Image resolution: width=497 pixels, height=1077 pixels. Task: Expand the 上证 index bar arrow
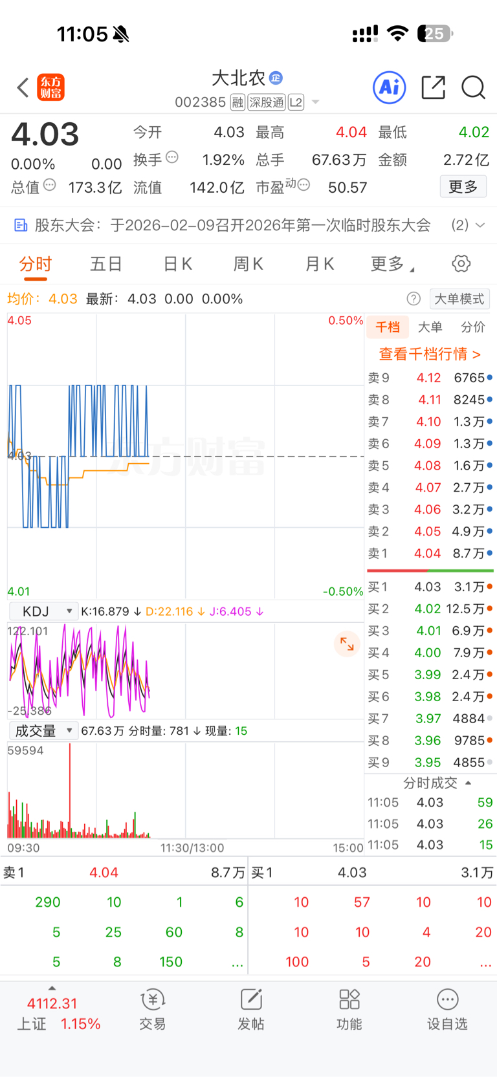[x=52, y=988]
